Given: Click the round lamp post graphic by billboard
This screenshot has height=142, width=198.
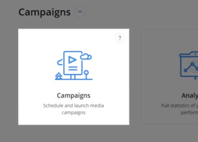Looking at the screenshot, I should click(x=86, y=75).
